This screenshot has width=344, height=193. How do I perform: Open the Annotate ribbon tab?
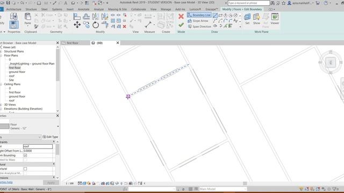point(84,9)
